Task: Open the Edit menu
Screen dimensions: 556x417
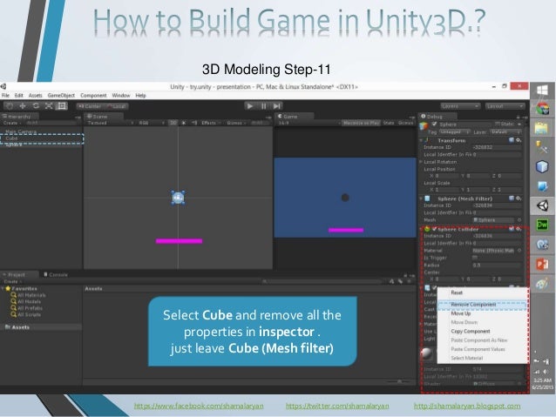Action: pyautogui.click(x=18, y=95)
